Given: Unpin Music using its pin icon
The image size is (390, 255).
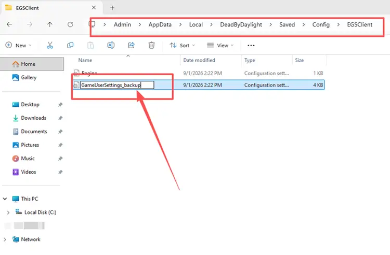Looking at the screenshot, I should [60, 159].
